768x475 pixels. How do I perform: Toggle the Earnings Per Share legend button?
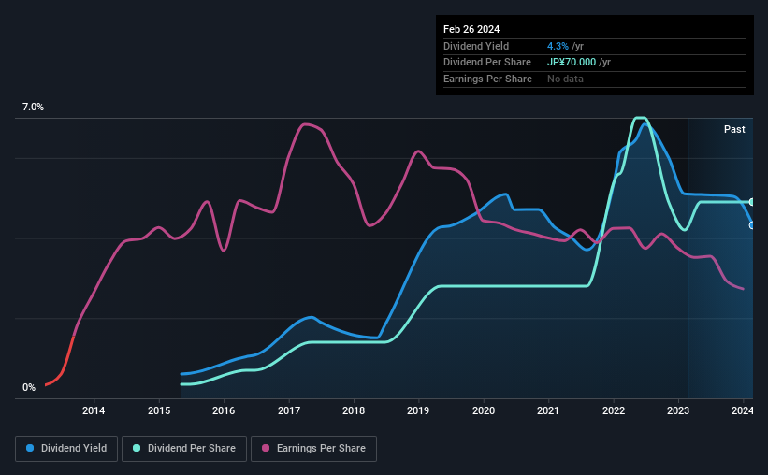pos(313,448)
